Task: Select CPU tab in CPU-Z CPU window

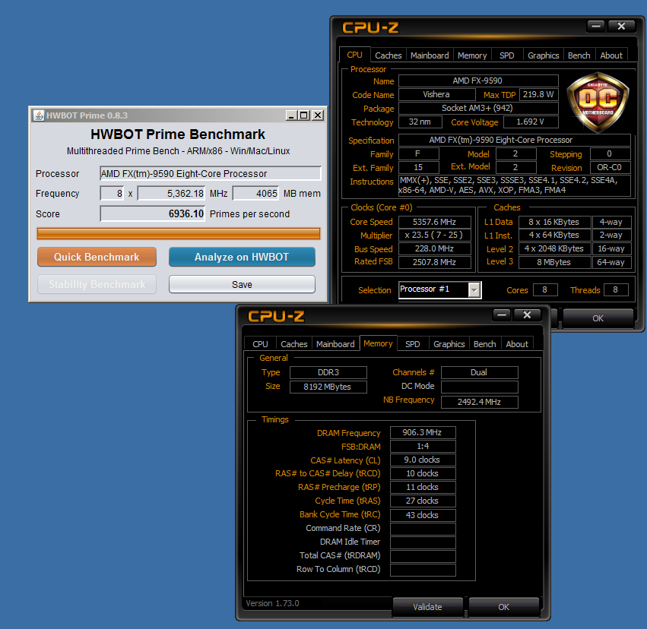Action: point(354,55)
